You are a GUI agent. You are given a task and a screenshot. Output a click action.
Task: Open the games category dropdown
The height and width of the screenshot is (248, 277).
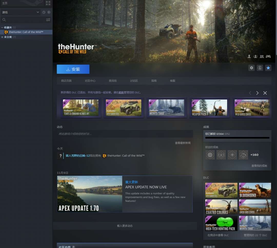pos(21,12)
